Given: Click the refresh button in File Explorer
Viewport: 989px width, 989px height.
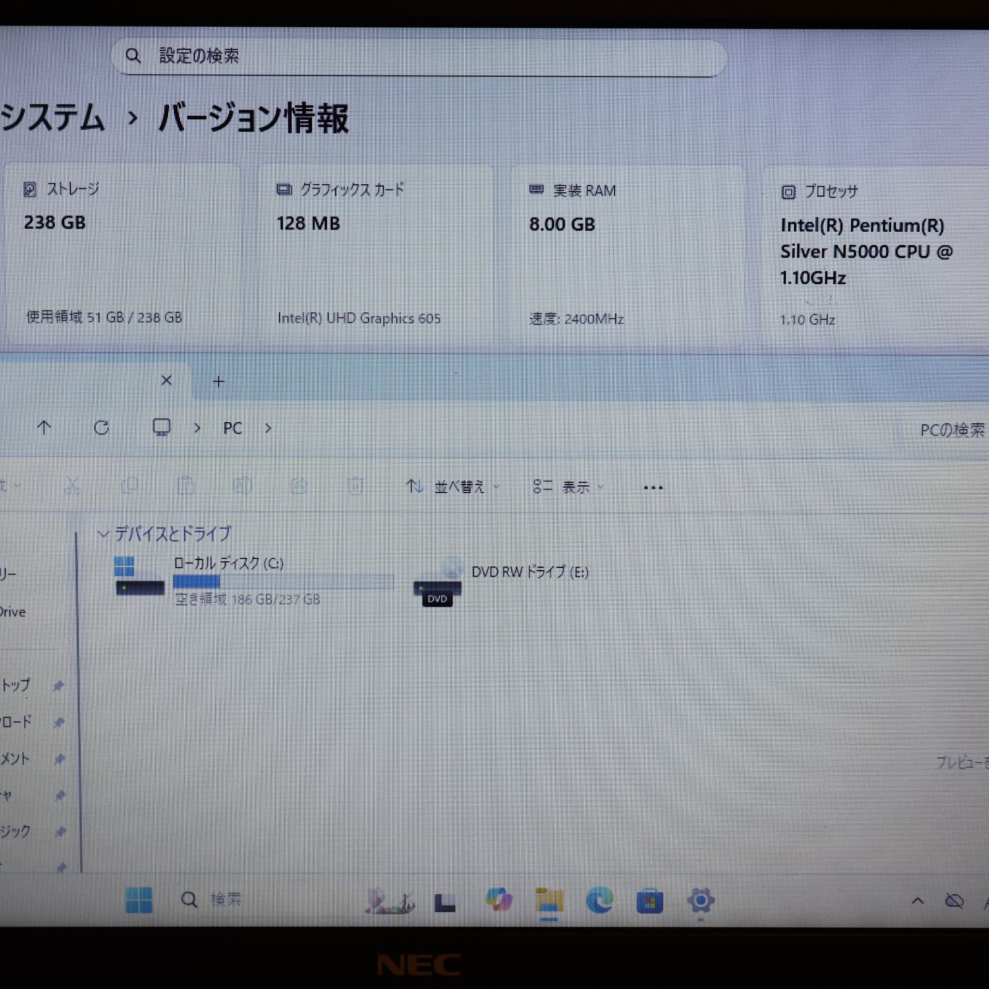Looking at the screenshot, I should (102, 428).
